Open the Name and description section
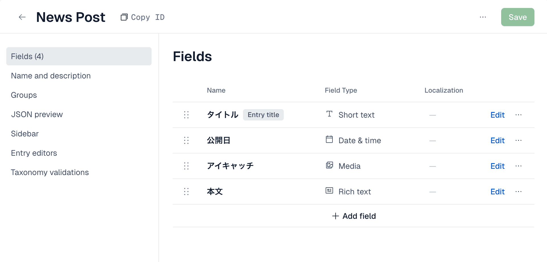 51,76
